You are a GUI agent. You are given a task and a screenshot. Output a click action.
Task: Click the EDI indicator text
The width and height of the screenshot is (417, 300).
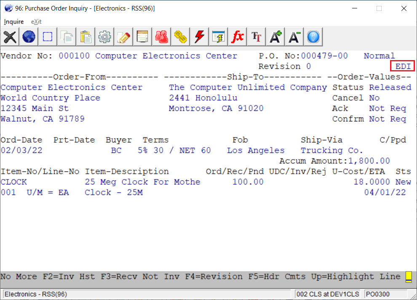point(403,66)
